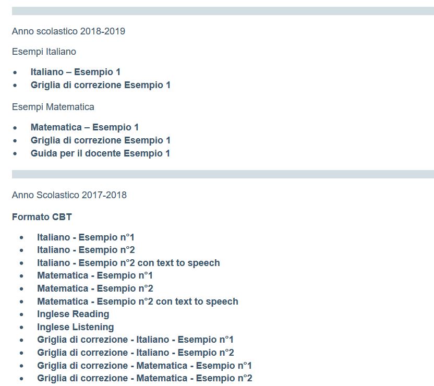434x386 pixels.
Task: Open Guida per il docente Esempio 1
Action: click(x=100, y=153)
